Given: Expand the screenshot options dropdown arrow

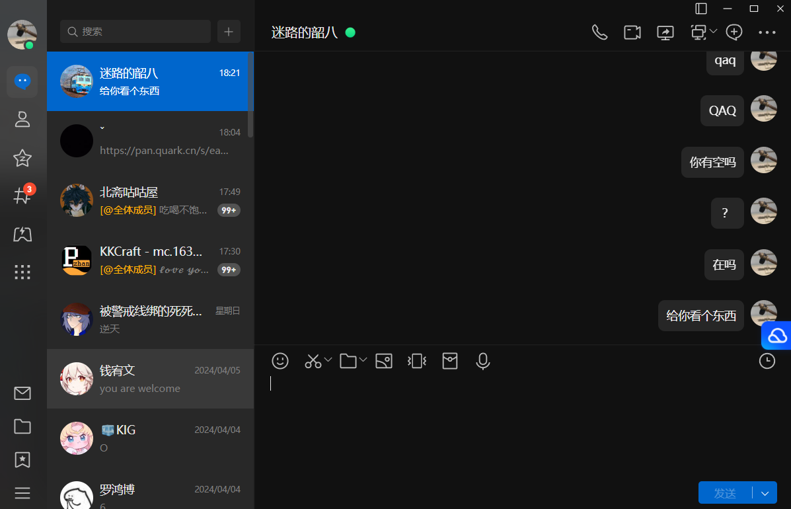Looking at the screenshot, I should click(x=328, y=360).
